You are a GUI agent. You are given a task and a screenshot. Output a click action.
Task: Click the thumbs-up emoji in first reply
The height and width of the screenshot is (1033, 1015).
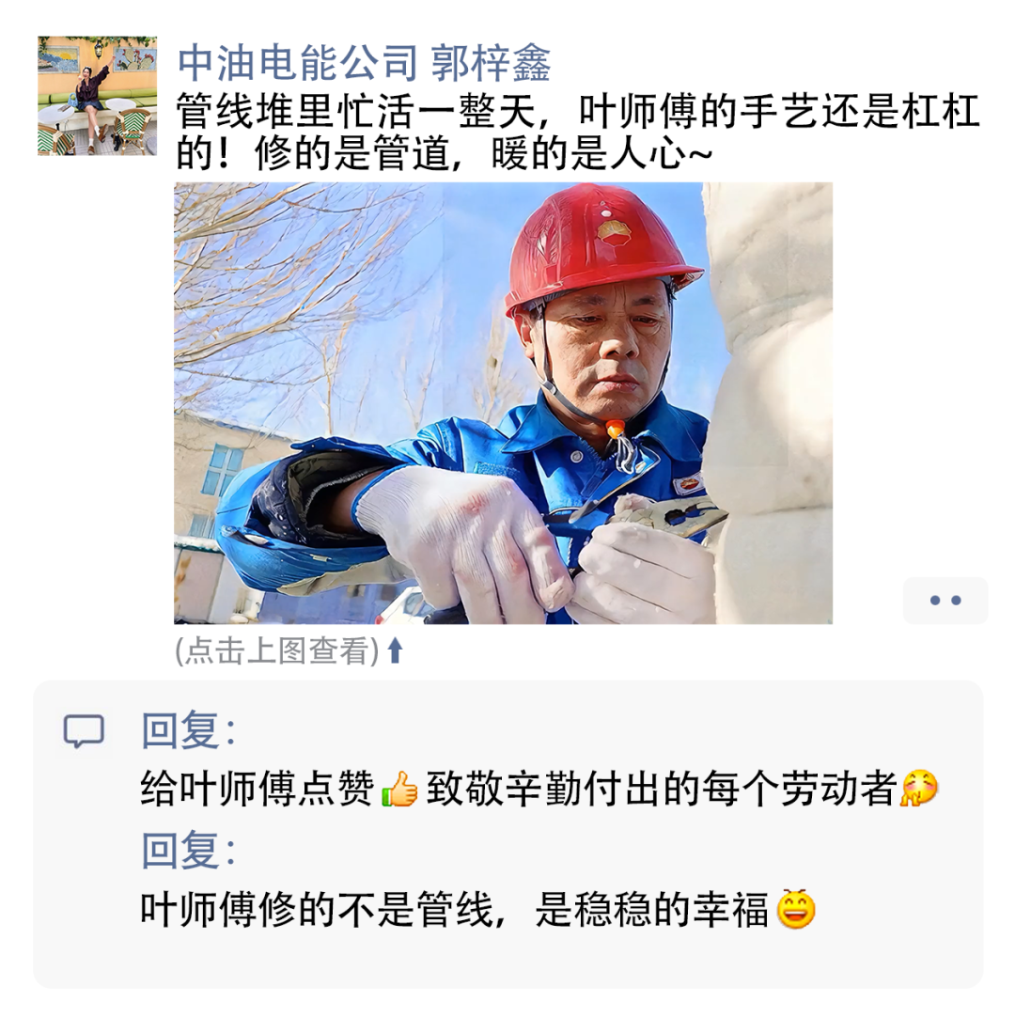tap(399, 790)
